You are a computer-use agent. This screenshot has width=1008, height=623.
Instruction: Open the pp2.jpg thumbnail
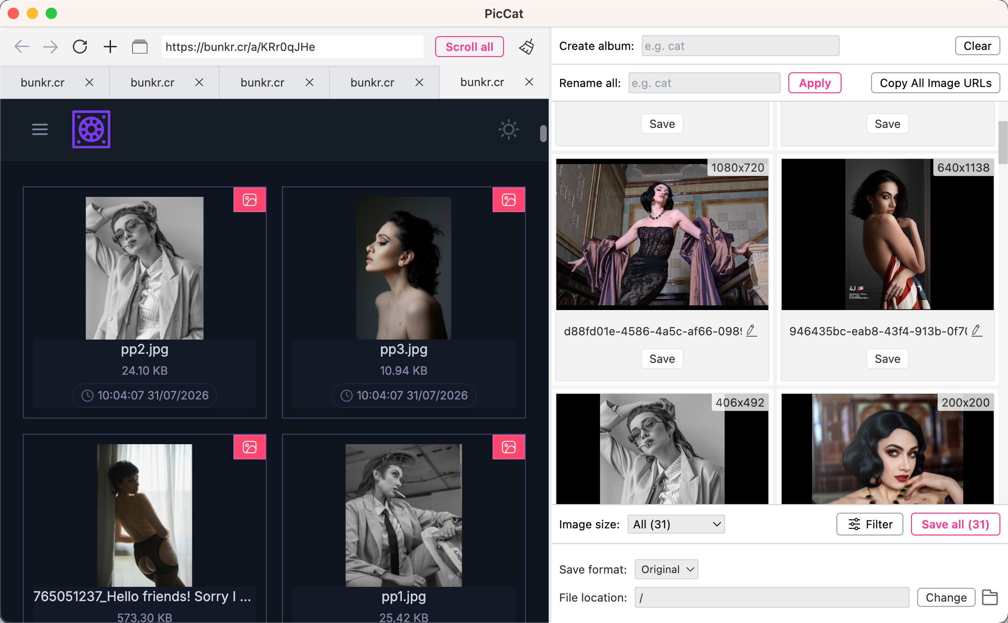[x=145, y=268]
